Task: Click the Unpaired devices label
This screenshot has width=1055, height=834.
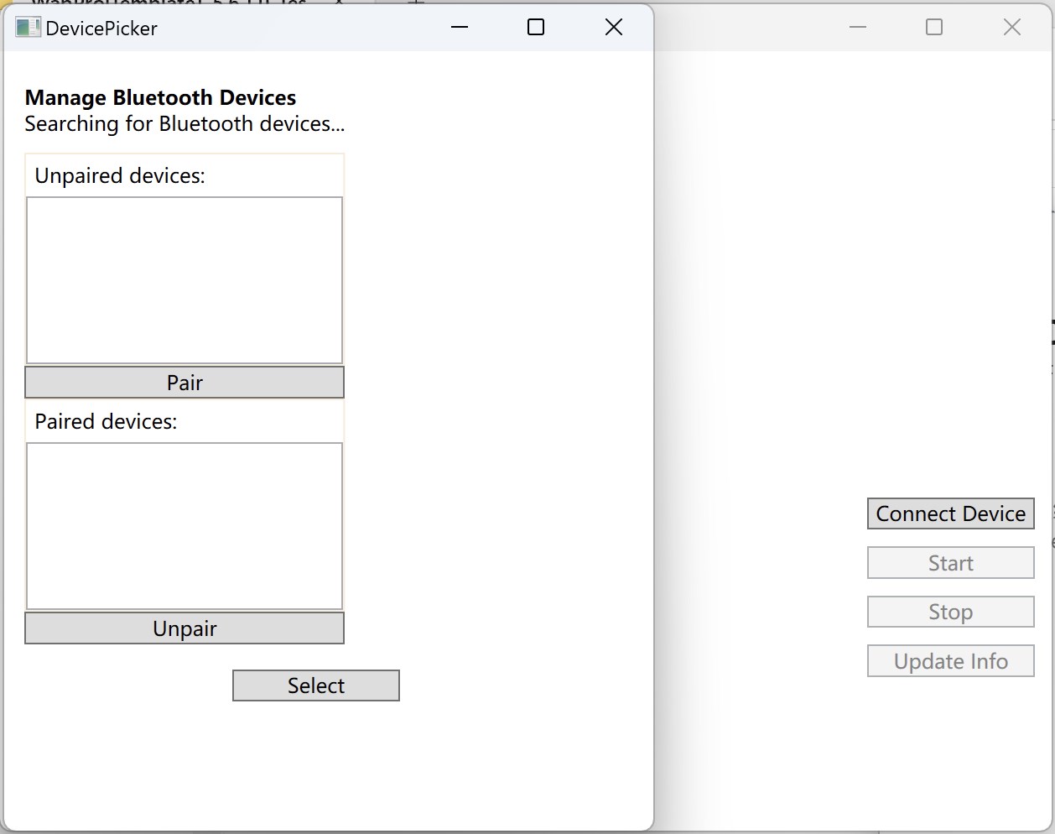Action: [119, 175]
